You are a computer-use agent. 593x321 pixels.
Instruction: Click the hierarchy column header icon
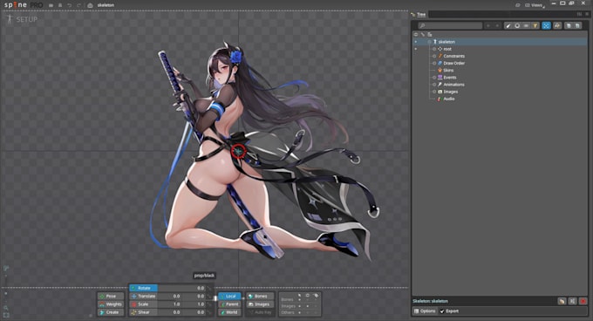click(430, 34)
